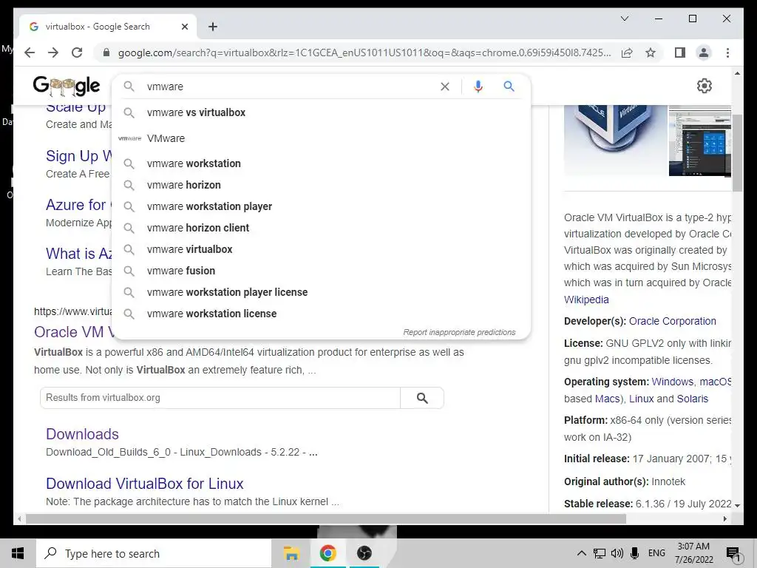Click the Google doodle logo

pos(67,86)
